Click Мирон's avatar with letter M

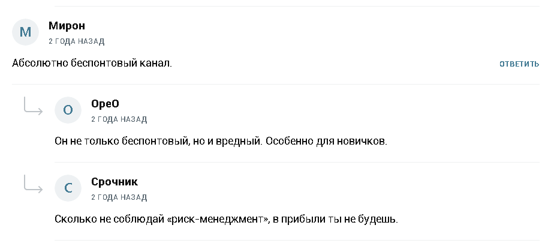click(x=25, y=32)
